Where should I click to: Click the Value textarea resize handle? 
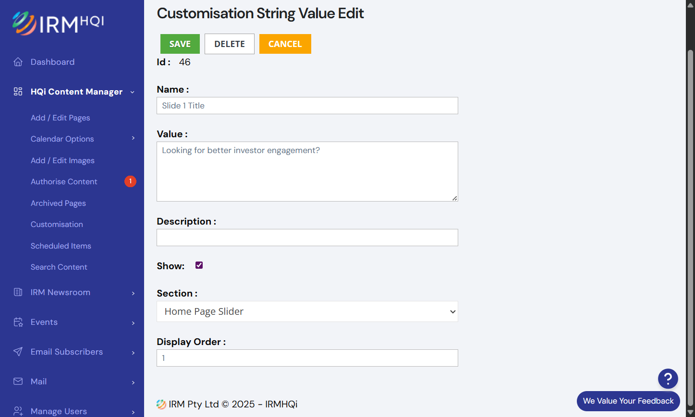(x=454, y=198)
